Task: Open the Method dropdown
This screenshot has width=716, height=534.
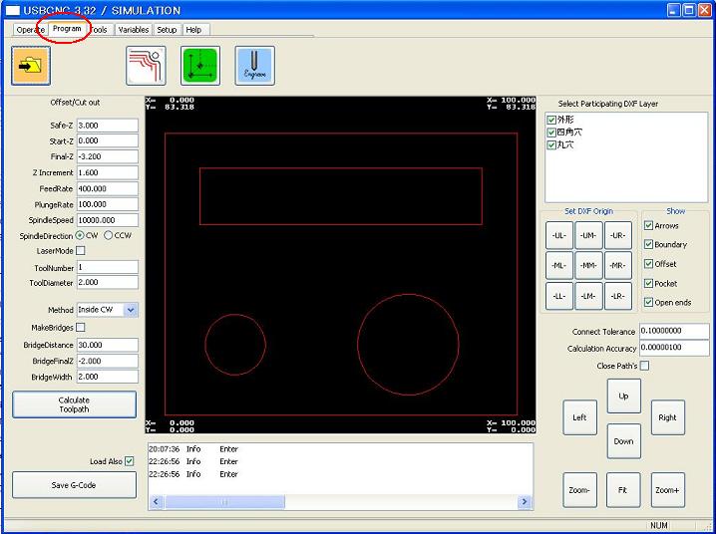Action: pyautogui.click(x=131, y=310)
